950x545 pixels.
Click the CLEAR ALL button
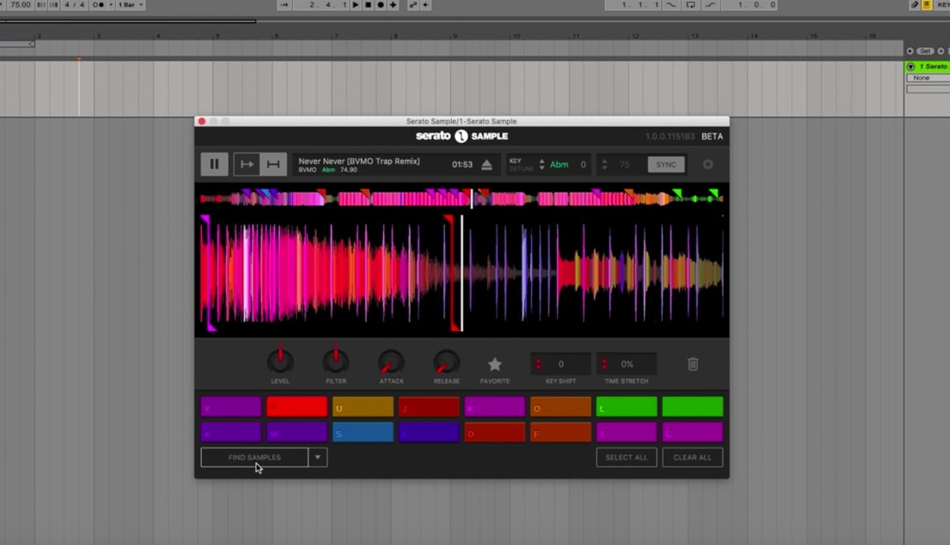coord(693,458)
